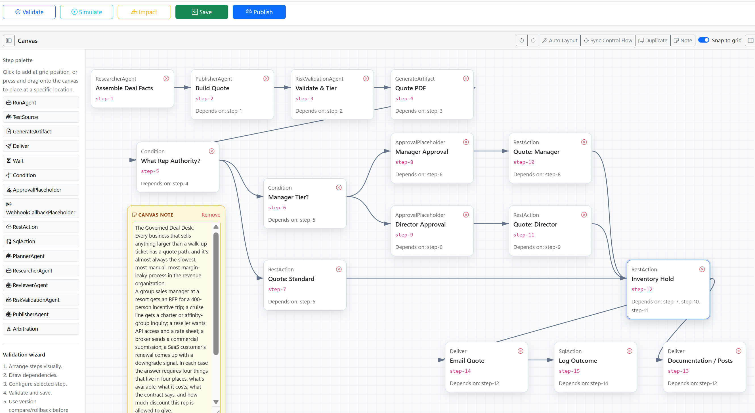Save the workflow
The image size is (755, 413).
tap(202, 12)
